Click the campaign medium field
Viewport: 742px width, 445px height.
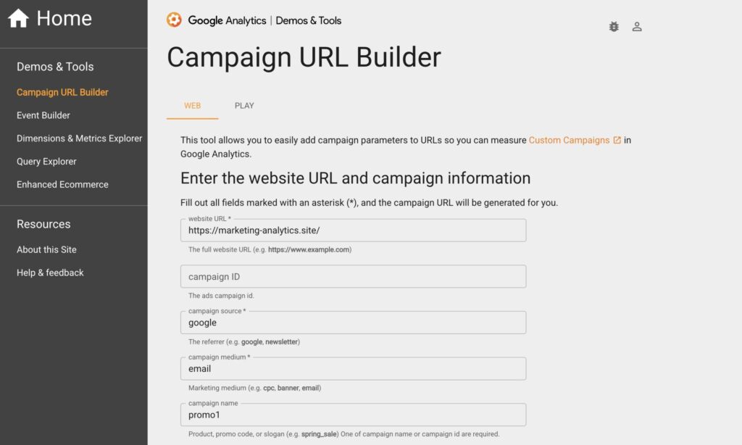(x=353, y=369)
